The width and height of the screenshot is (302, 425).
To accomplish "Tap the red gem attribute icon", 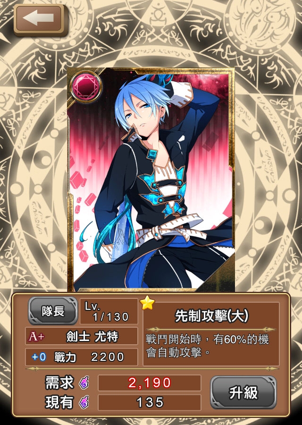I will click(x=85, y=87).
